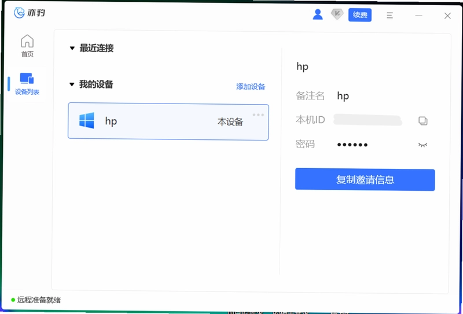Click the 续费 renew button

(x=359, y=15)
